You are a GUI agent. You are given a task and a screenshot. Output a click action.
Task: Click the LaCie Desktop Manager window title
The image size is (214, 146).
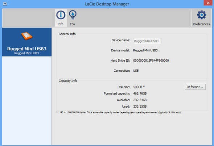(107, 4)
